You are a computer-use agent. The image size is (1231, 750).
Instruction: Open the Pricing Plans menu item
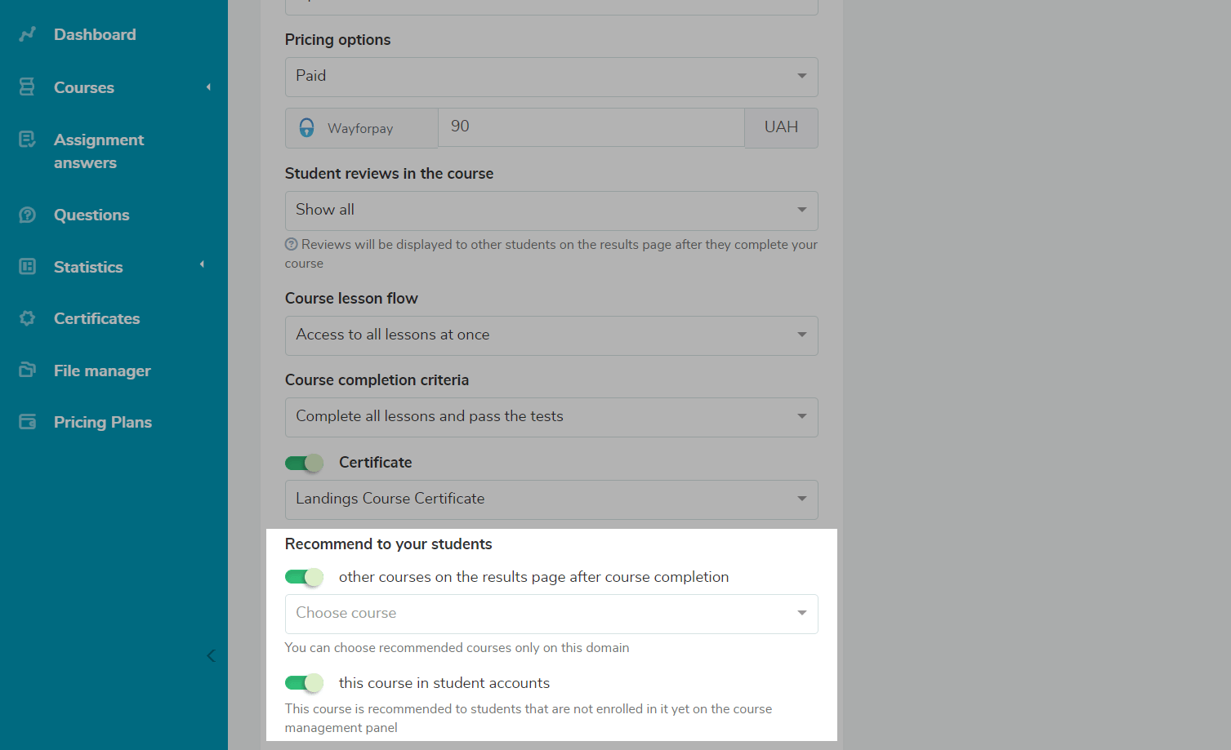click(102, 422)
